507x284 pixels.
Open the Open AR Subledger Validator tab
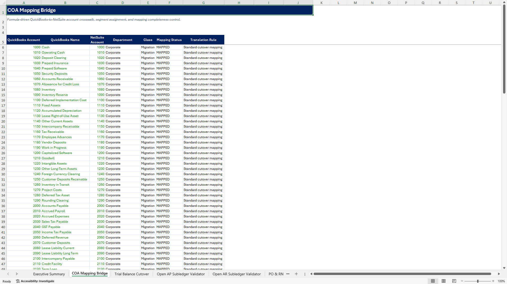pos(236,274)
